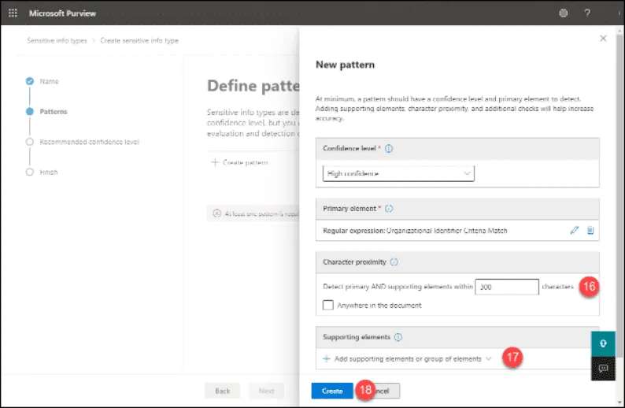Go to Recommended confidence level step

(x=89, y=142)
